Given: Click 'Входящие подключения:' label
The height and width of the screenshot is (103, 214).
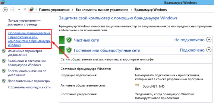Looking at the screenshot, I should coord(79,75).
